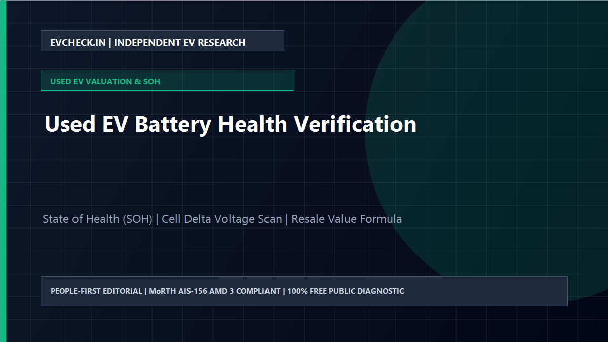Click the PEOPLE-FIRST EDITORIAL footer banner

[x=304, y=291]
